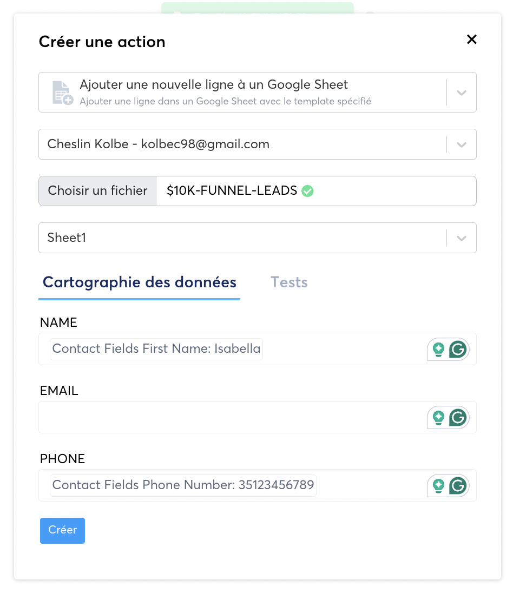Viewport: 513px width, 593px height.
Task: Click the lightbulb icon in NAME field
Action: 438,350
